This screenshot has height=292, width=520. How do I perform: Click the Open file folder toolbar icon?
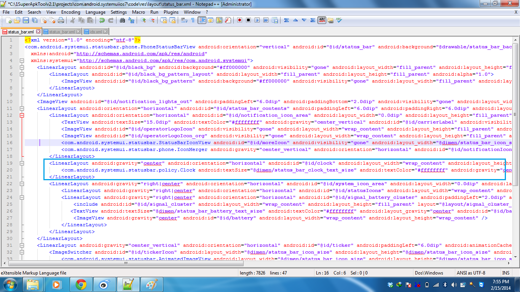pyautogui.click(x=17, y=20)
